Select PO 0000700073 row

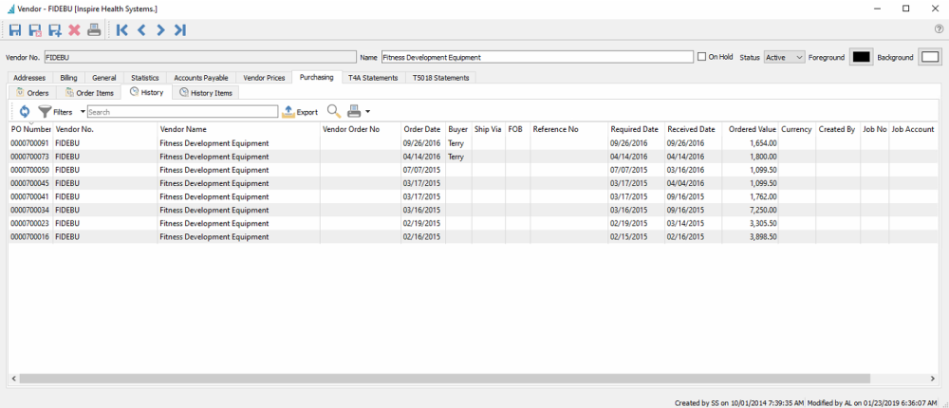click(474, 157)
